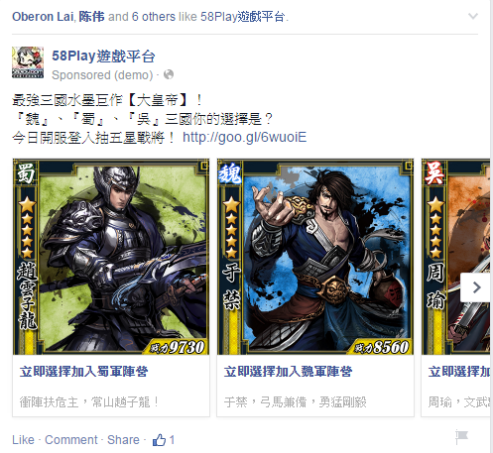Open 陈伟 profile link

click(x=91, y=17)
